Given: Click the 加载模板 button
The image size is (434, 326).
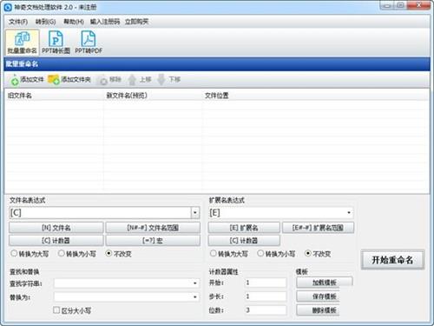Looking at the screenshot, I should (x=325, y=283).
